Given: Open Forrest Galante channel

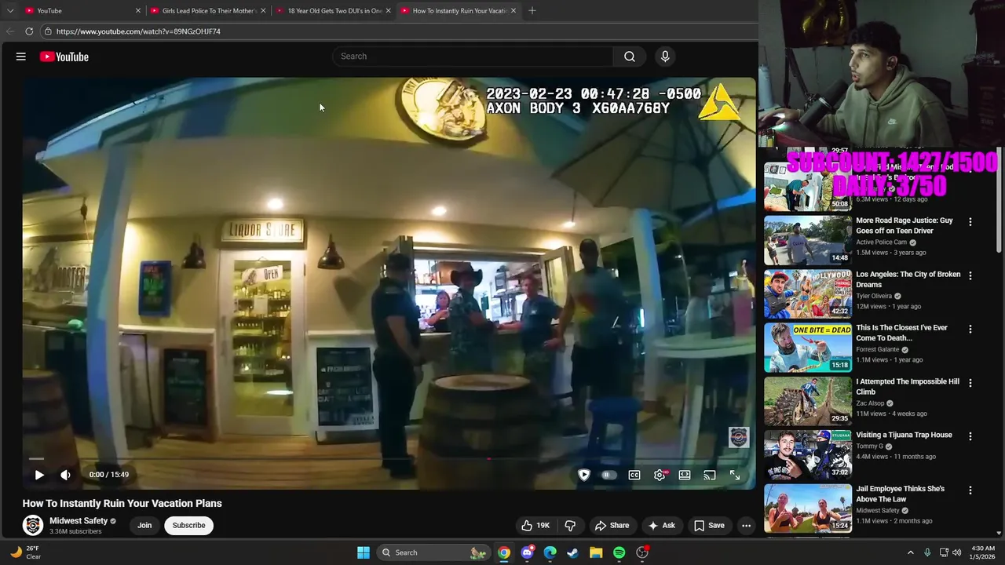Looking at the screenshot, I should coord(878,349).
